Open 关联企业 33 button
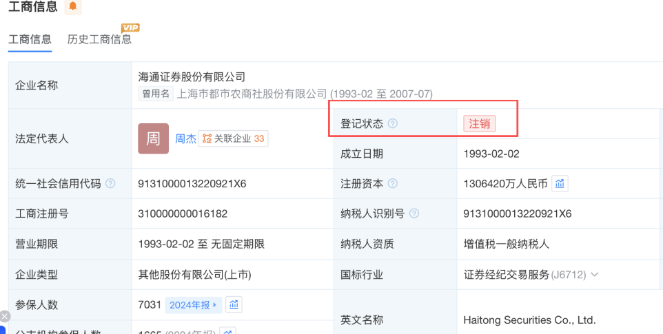 click(x=233, y=138)
